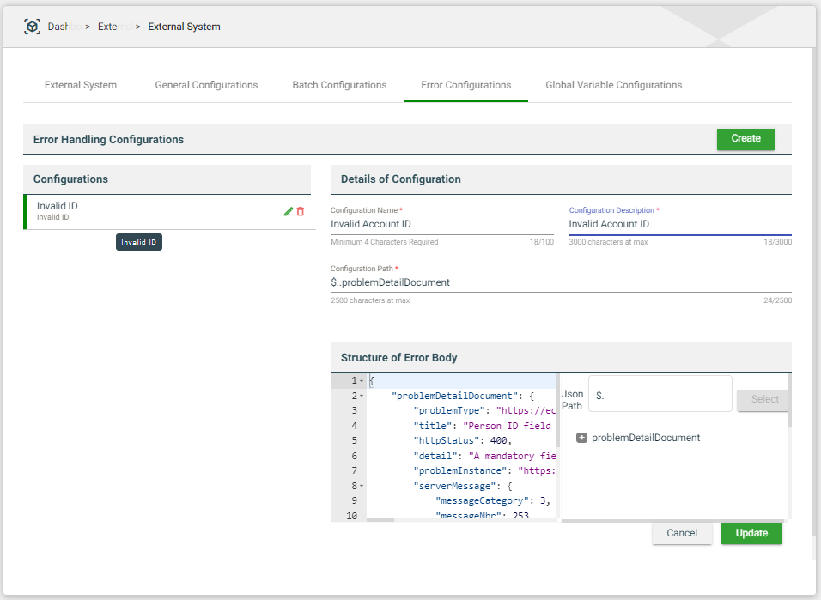Open the External System tab

[x=81, y=85]
